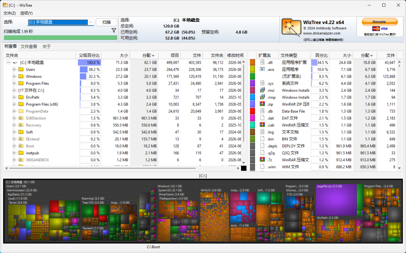Image resolution: width=406 pixels, height=253 pixels.
Task: Collapse the C: local disk tree node
Action: [x=9, y=62]
